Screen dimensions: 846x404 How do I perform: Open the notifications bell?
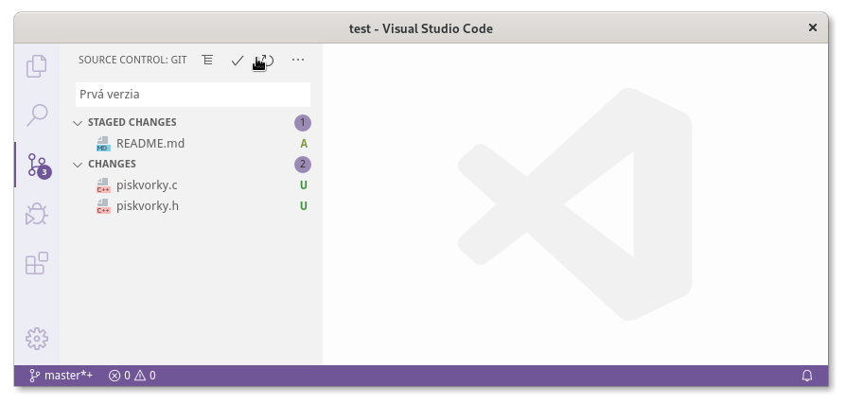point(807,376)
